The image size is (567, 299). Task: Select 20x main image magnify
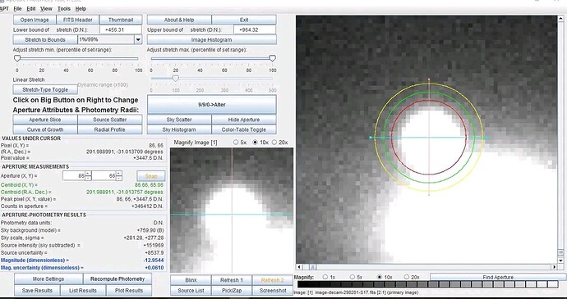pos(407,277)
